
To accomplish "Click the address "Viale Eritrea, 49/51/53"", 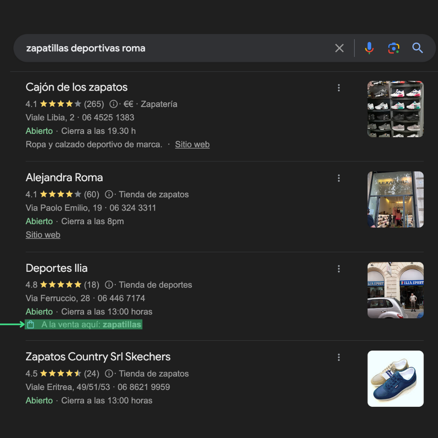I will [68, 387].
